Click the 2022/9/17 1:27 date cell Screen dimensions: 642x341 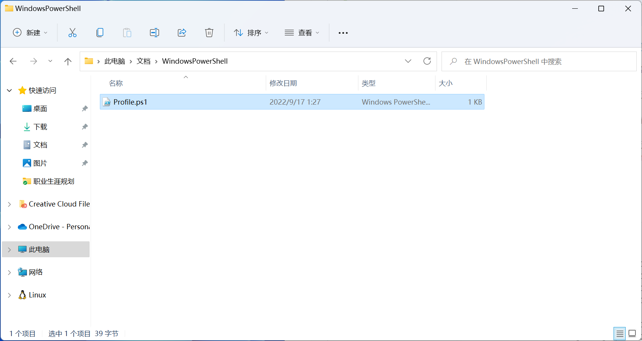[295, 102]
